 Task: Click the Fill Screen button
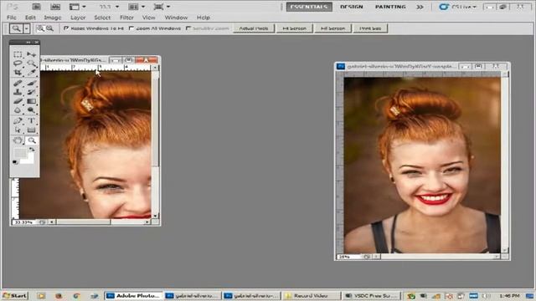[x=333, y=28]
